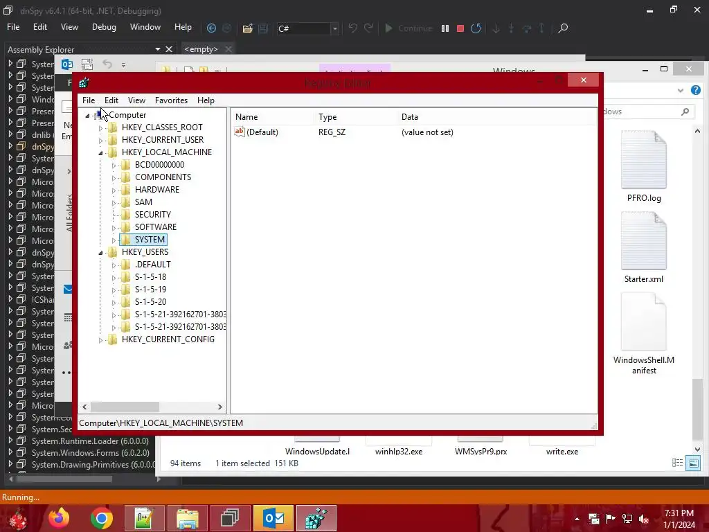Screen dimensions: 709x532
Task: Open Registry Editor Favorites menu
Action: 172,100
